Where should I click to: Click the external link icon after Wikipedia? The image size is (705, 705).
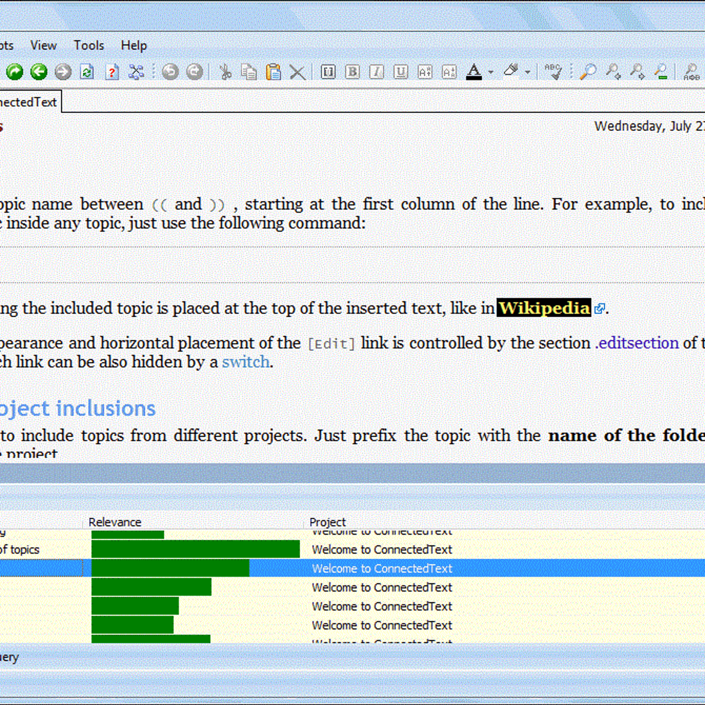click(599, 309)
